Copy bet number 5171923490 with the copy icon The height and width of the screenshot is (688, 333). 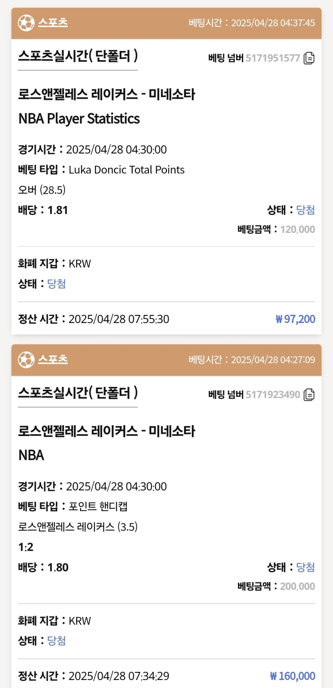(309, 395)
